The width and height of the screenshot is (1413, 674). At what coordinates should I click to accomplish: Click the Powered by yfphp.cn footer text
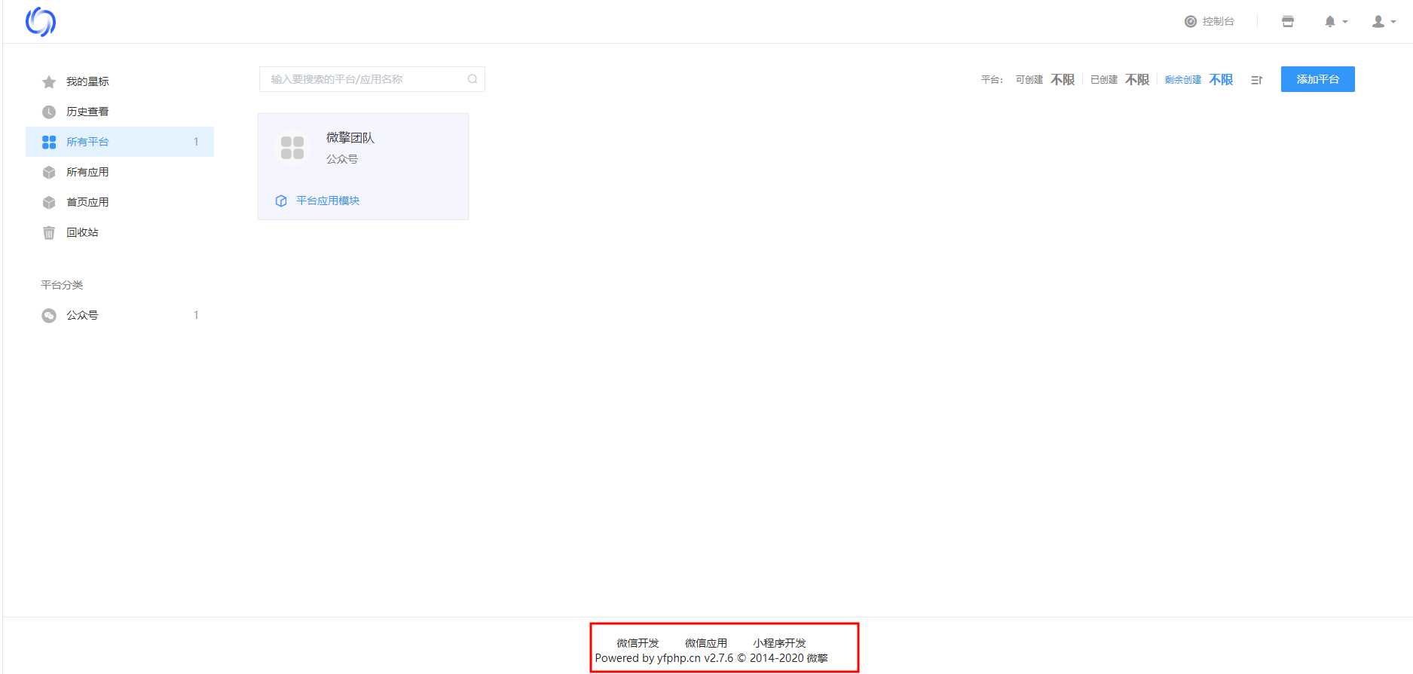[711, 658]
